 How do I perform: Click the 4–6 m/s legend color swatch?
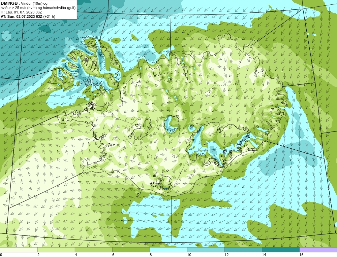tap(93, 250)
